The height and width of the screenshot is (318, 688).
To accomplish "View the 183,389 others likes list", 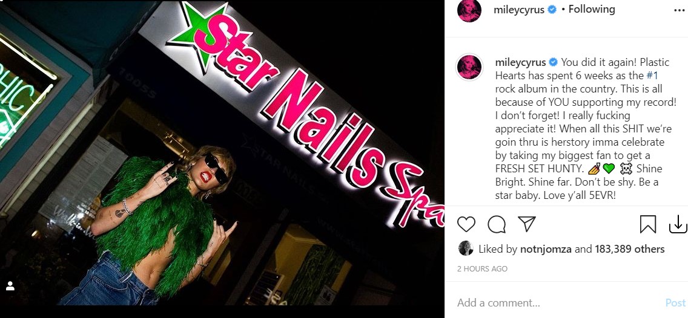I will click(x=630, y=249).
